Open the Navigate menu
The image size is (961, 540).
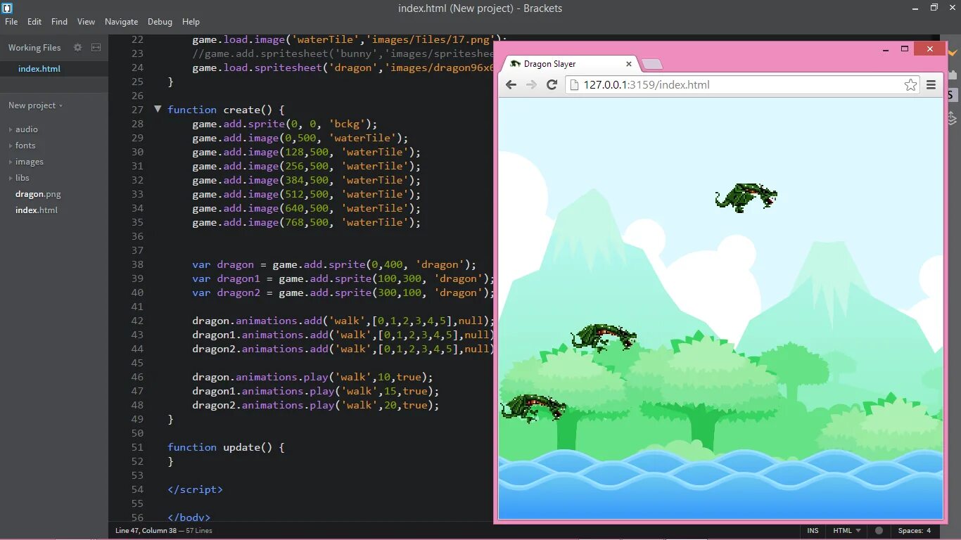tap(122, 22)
